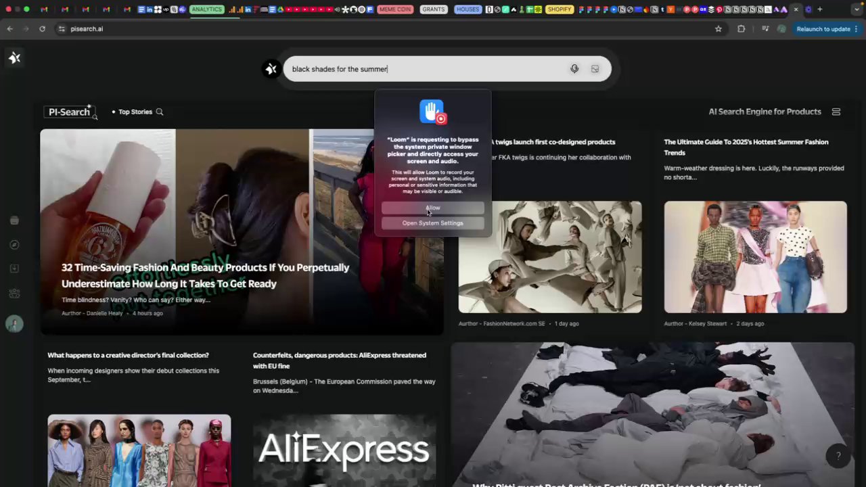Click the help question mark button
This screenshot has height=487, width=866.
pyautogui.click(x=838, y=456)
